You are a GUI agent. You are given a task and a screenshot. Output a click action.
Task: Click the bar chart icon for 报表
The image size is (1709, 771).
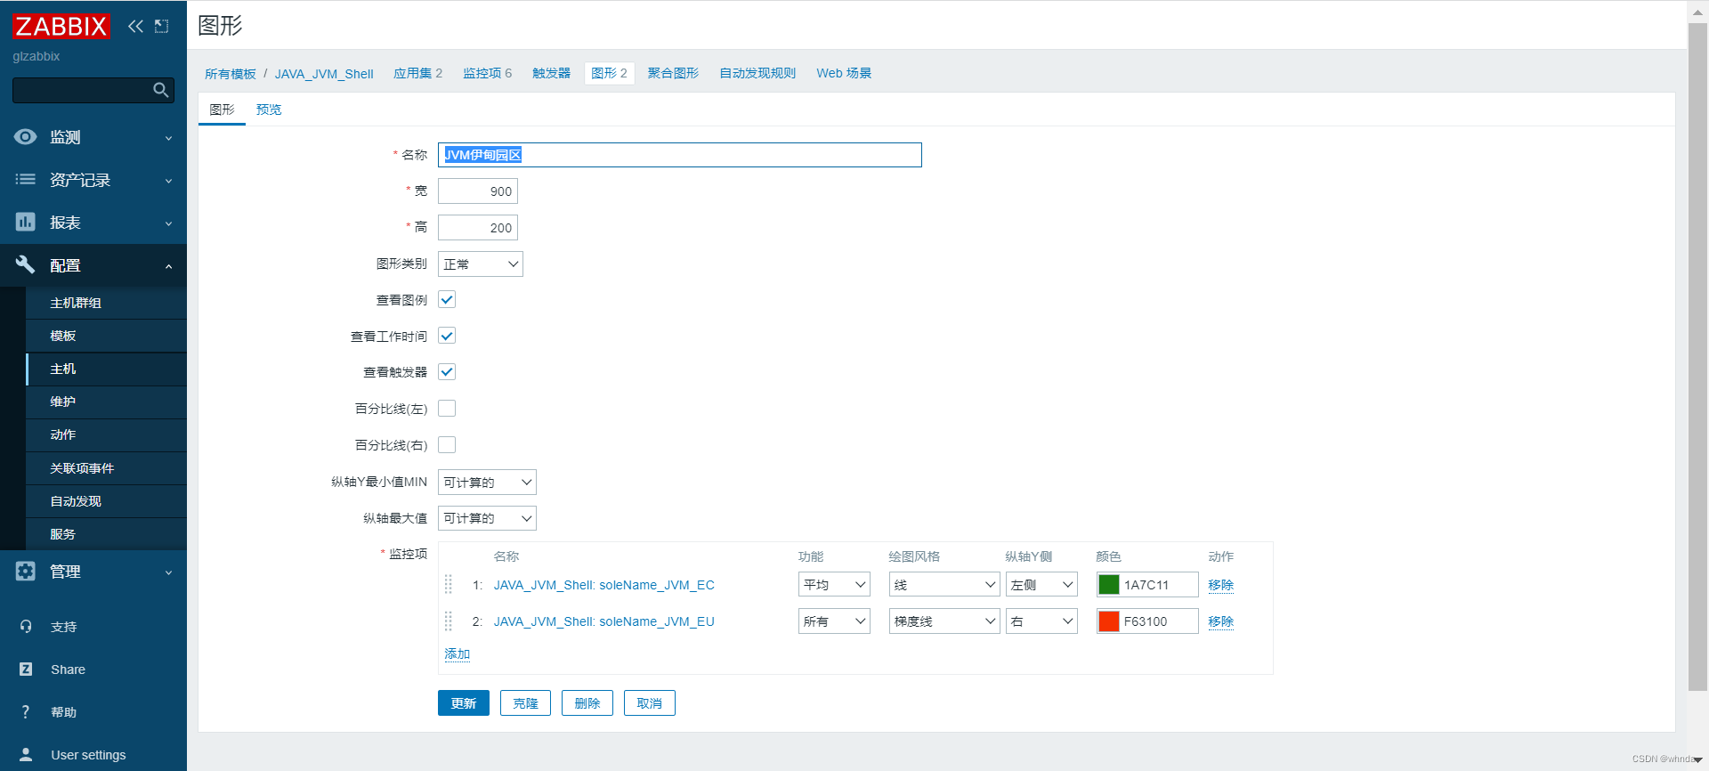pos(26,222)
